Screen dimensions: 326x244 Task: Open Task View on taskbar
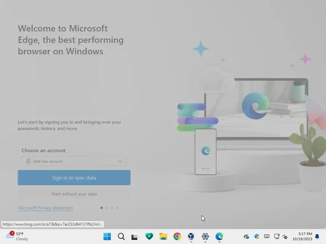coord(135,237)
